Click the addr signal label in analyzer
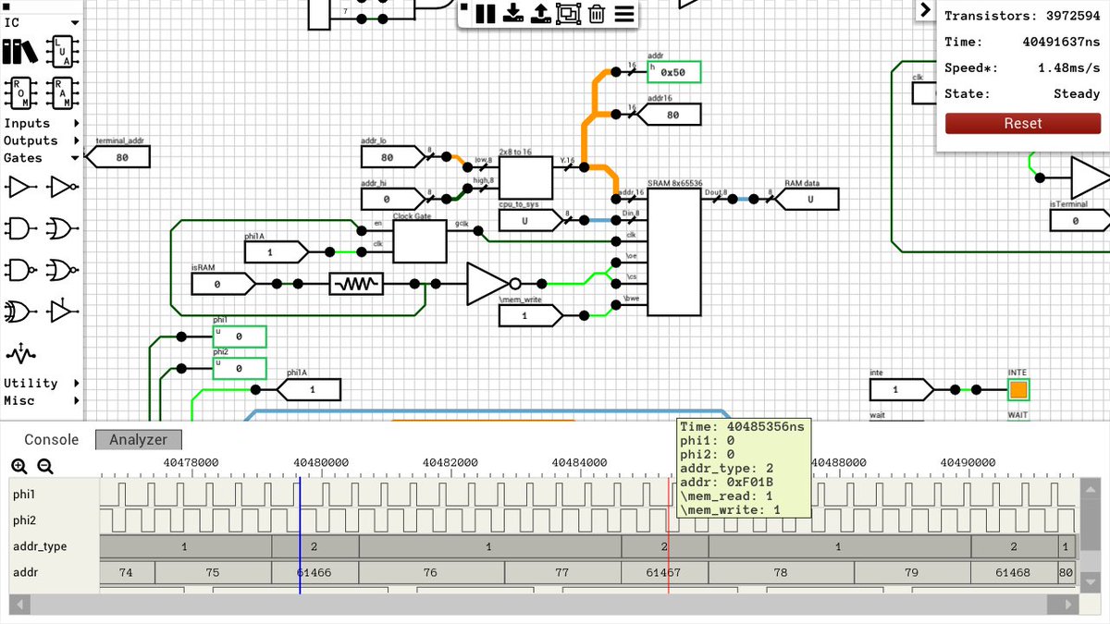1110x624 pixels. (x=26, y=572)
